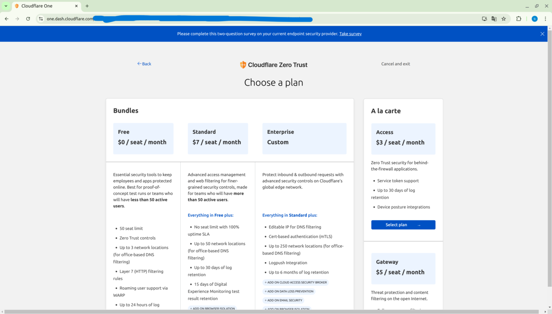Click Device posture integrations bullet
Screen dimensions: 552x314
point(403,207)
